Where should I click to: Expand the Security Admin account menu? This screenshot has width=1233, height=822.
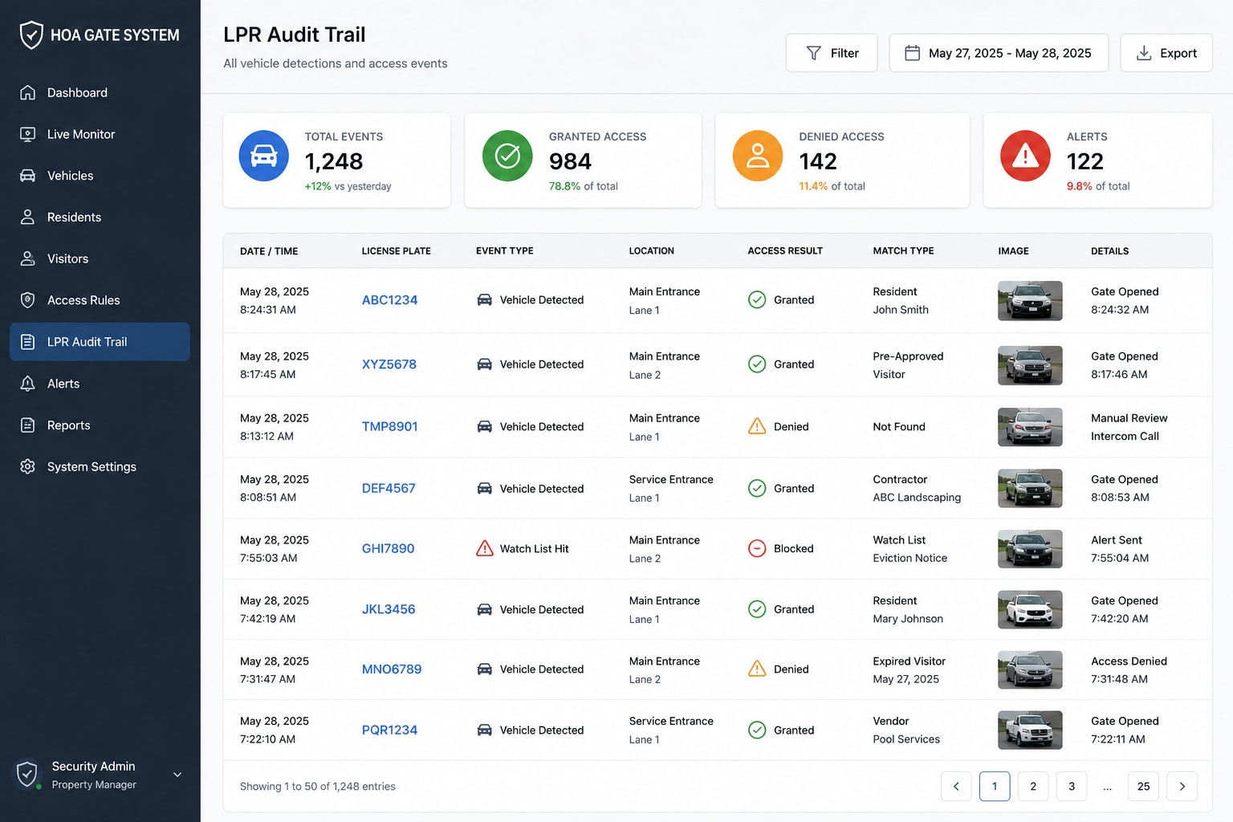[x=177, y=775]
